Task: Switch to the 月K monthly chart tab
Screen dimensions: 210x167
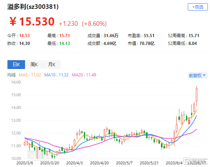Action: [52, 65]
